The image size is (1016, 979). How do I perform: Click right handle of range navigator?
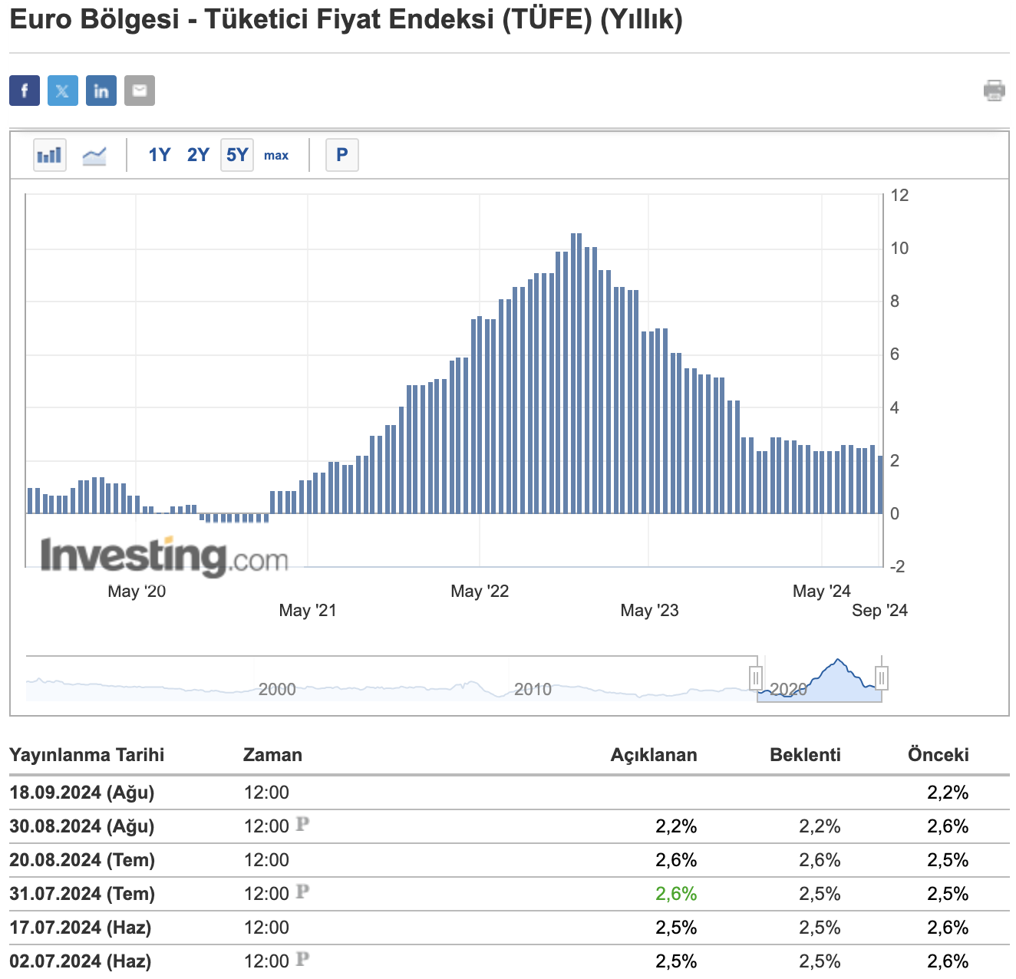(882, 678)
